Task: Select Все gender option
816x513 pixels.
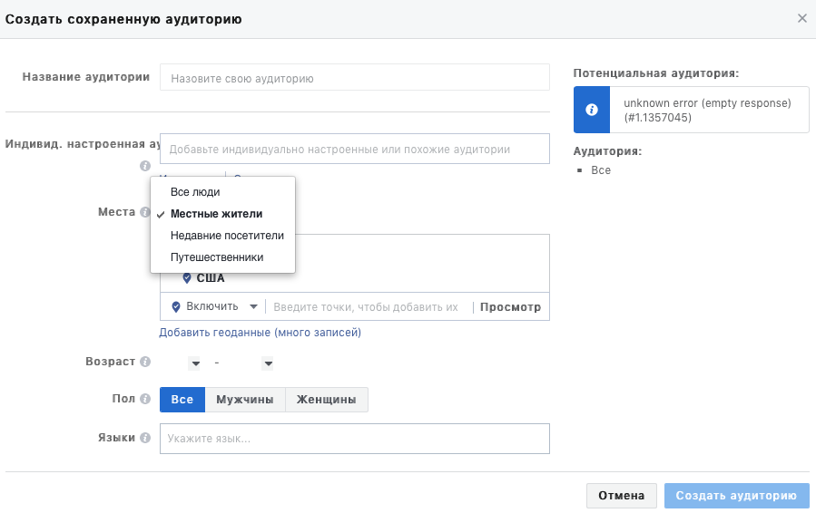Action: click(x=182, y=400)
